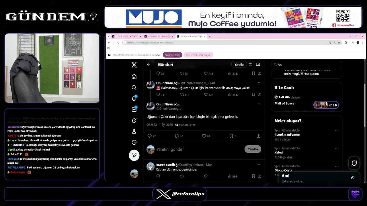Open the account avatar at sidebar bottom
The image size is (367, 206).
[x=134, y=173]
